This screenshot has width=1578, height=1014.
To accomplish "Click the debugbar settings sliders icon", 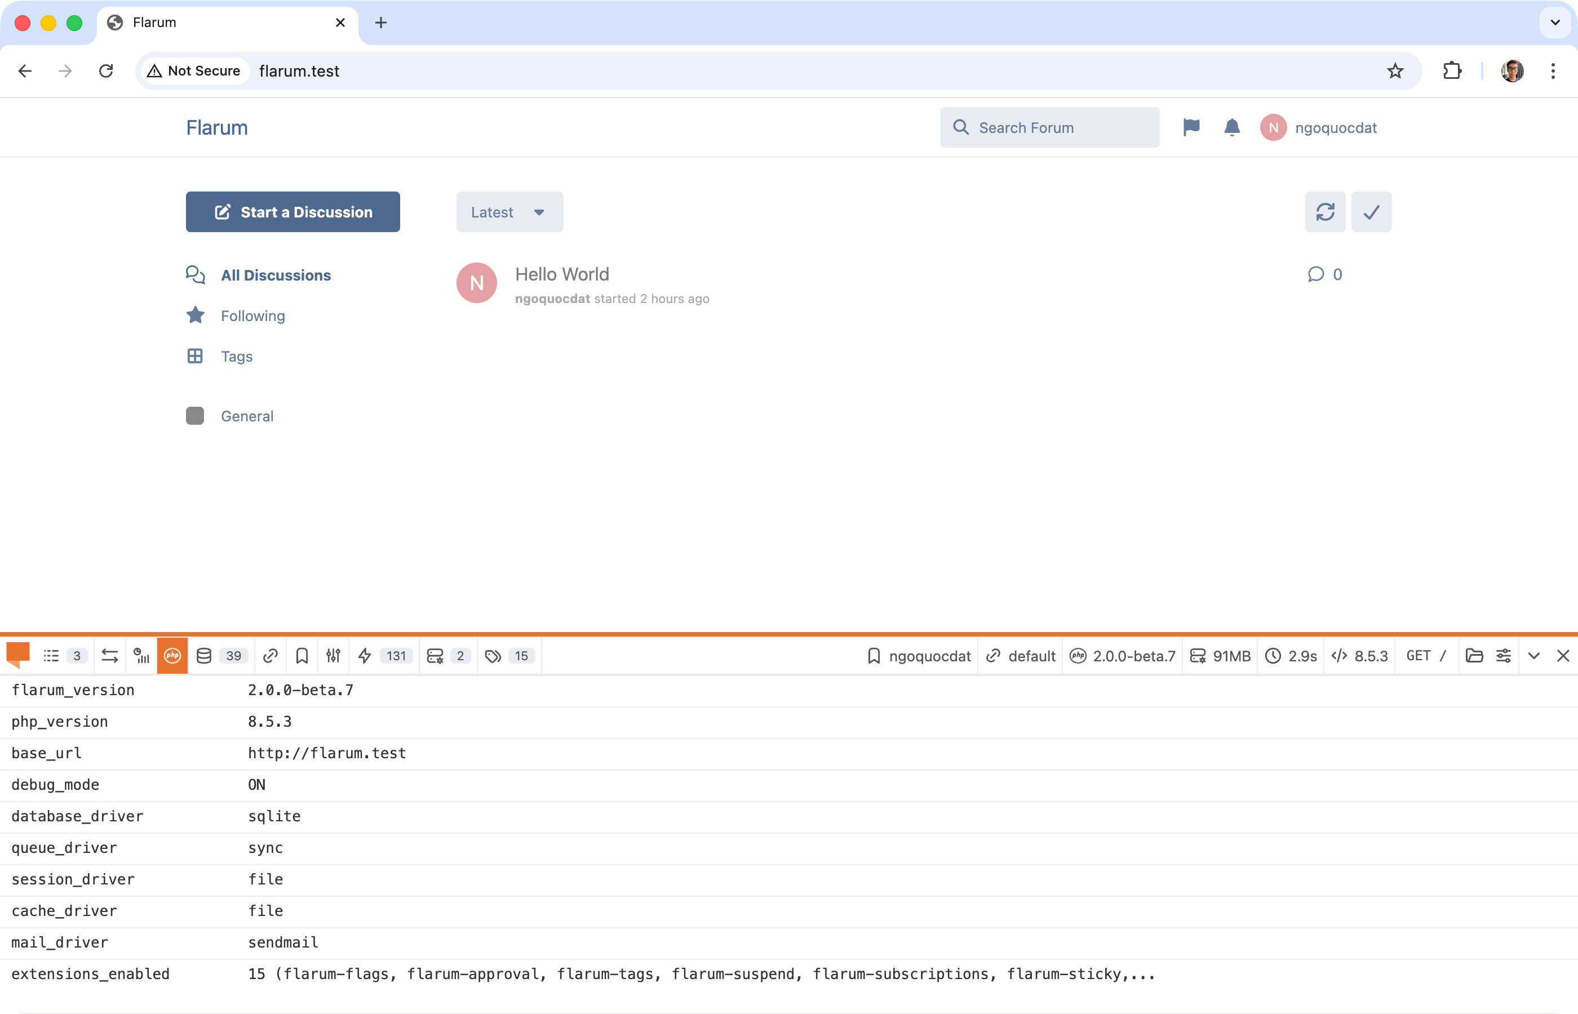I will (x=1503, y=656).
